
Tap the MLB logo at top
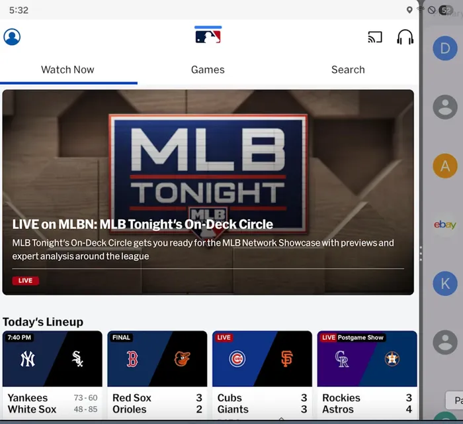[x=208, y=35]
